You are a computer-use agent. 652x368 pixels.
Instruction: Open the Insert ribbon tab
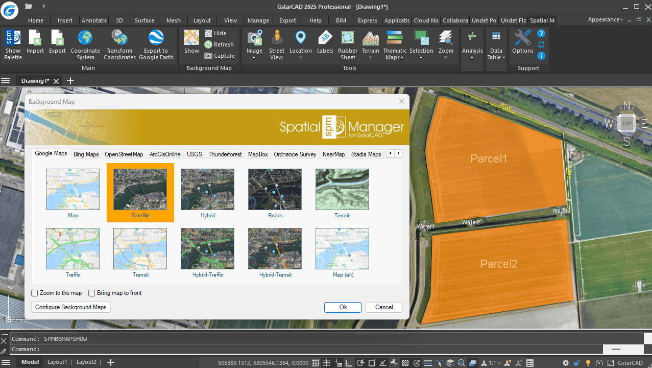[65, 20]
